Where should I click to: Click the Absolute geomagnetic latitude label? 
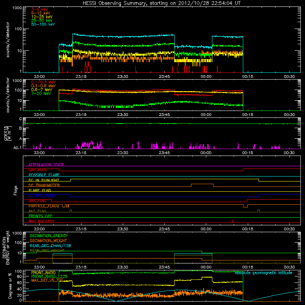(263, 273)
